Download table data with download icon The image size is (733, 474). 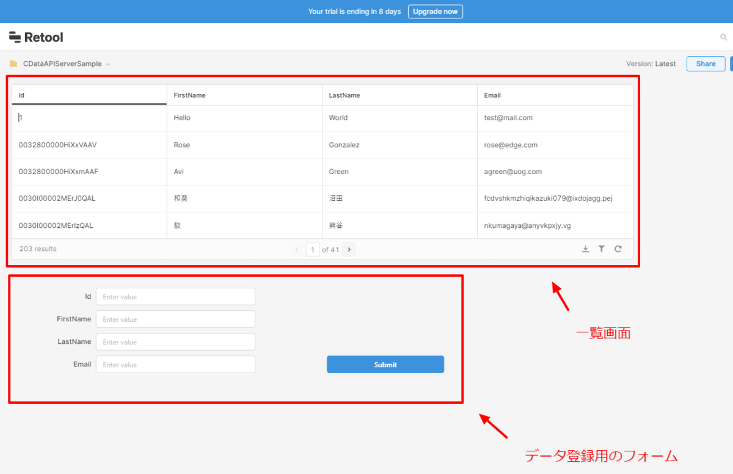pos(585,249)
